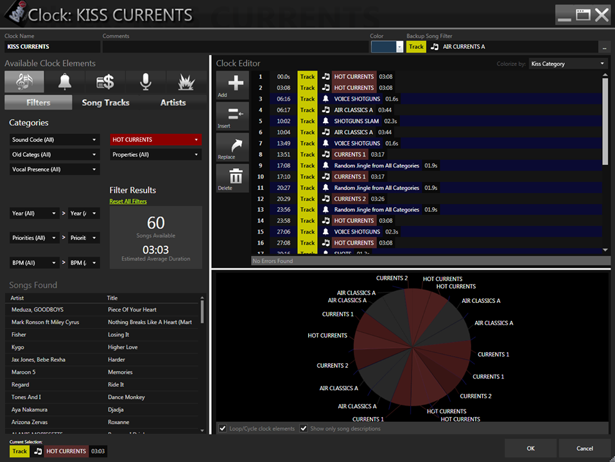
Task: Click the OK button
Action: tap(531, 449)
